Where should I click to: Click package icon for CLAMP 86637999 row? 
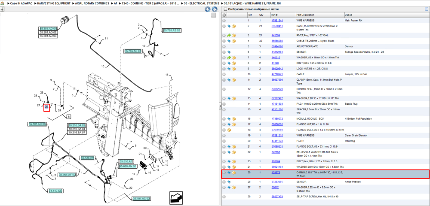pyautogui.click(x=234, y=80)
